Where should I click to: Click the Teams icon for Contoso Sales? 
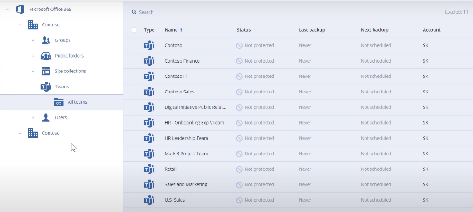pos(149,92)
